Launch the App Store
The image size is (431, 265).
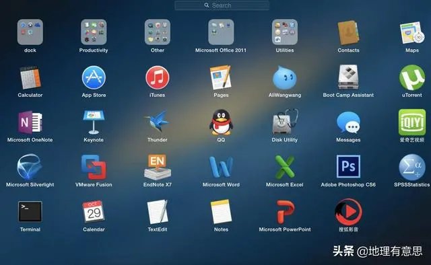[94, 77]
